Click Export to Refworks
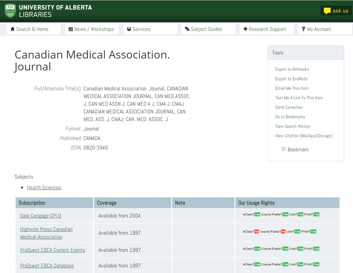The width and height of the screenshot is (353, 273). pyautogui.click(x=292, y=69)
